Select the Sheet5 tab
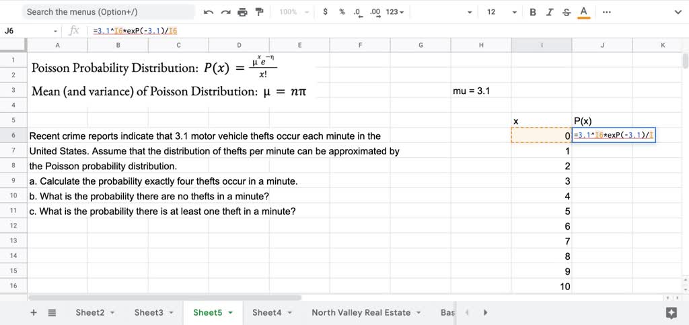 coord(208,313)
